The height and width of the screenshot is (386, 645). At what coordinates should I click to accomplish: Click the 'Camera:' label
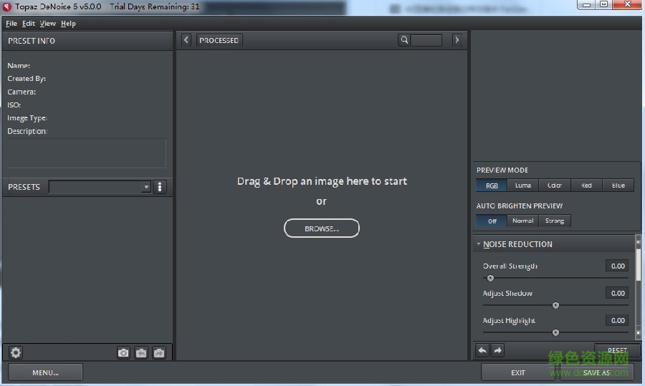tap(21, 92)
